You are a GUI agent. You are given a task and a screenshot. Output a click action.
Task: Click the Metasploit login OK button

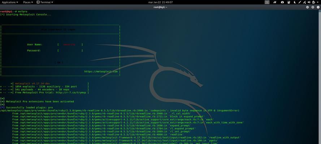[59, 63]
